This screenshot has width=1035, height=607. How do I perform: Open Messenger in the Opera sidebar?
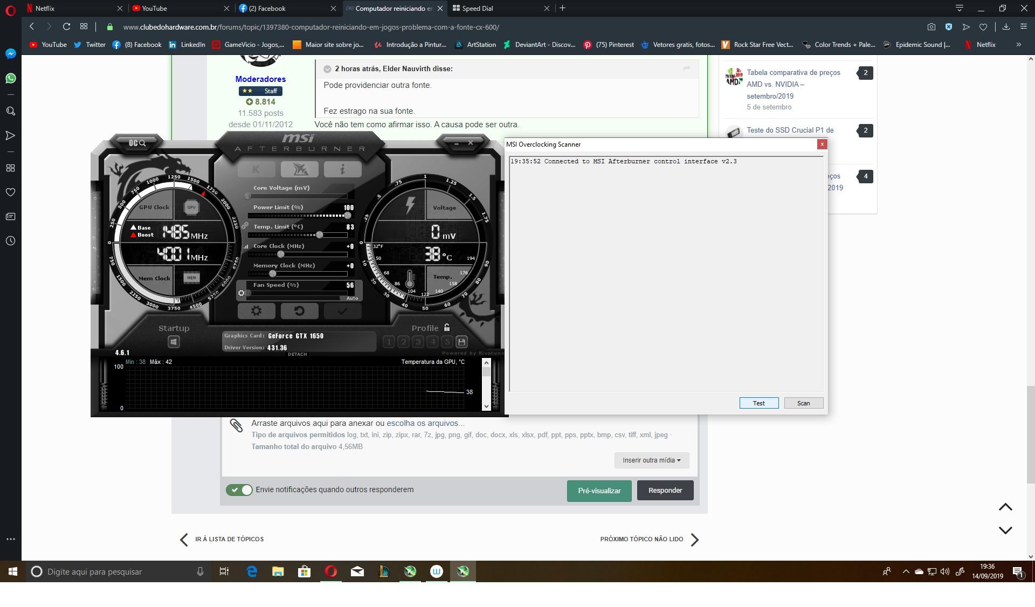click(10, 54)
